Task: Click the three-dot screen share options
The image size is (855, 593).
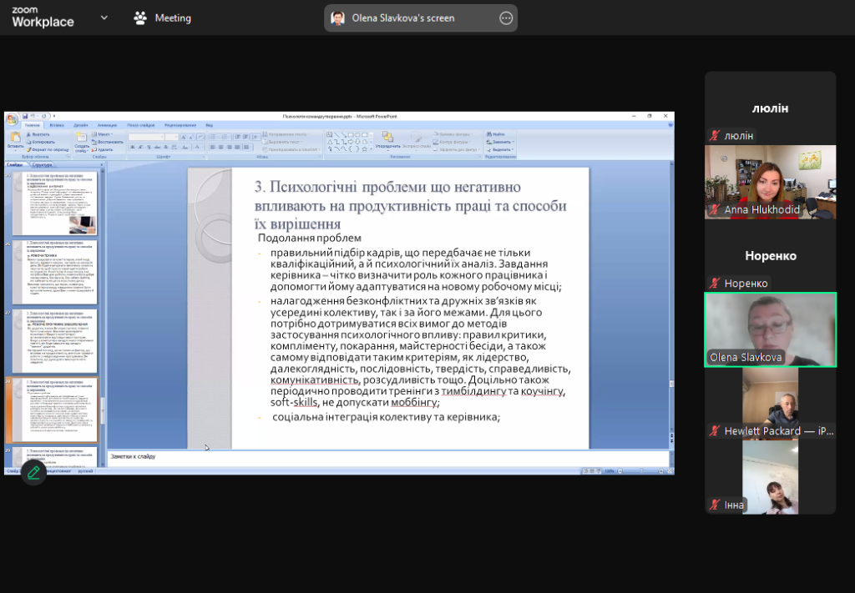Action: click(505, 18)
